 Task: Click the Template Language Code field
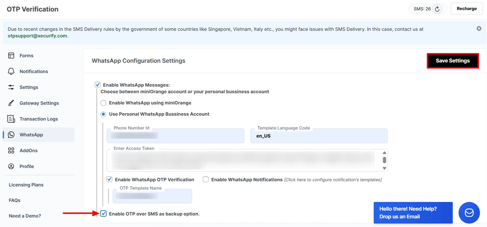click(x=319, y=136)
